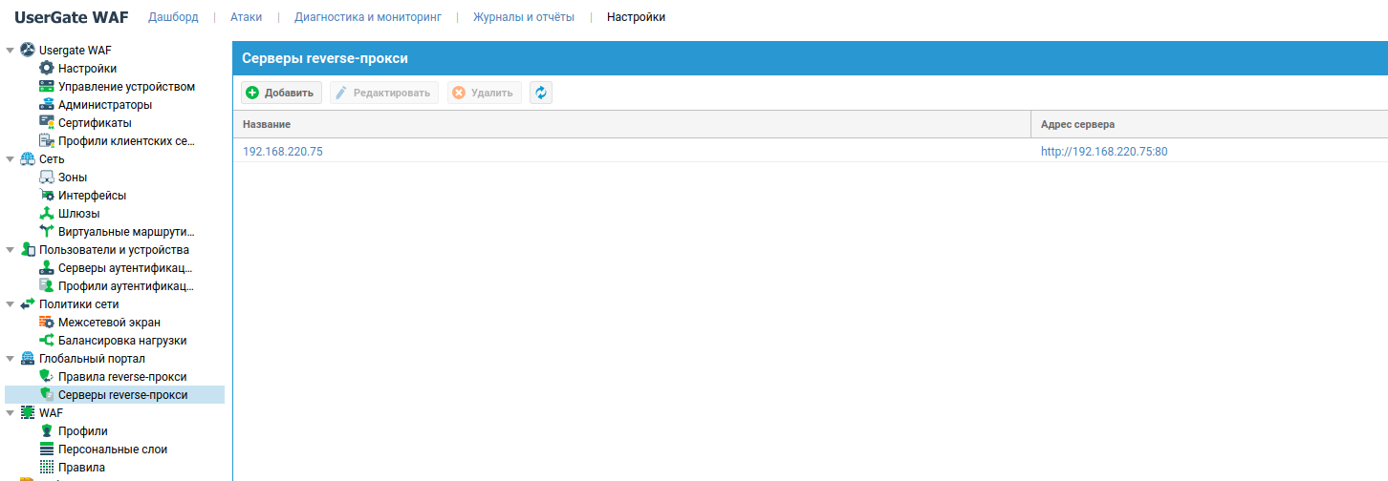Click the Балансировка нагрузки icon

[x=46, y=341]
